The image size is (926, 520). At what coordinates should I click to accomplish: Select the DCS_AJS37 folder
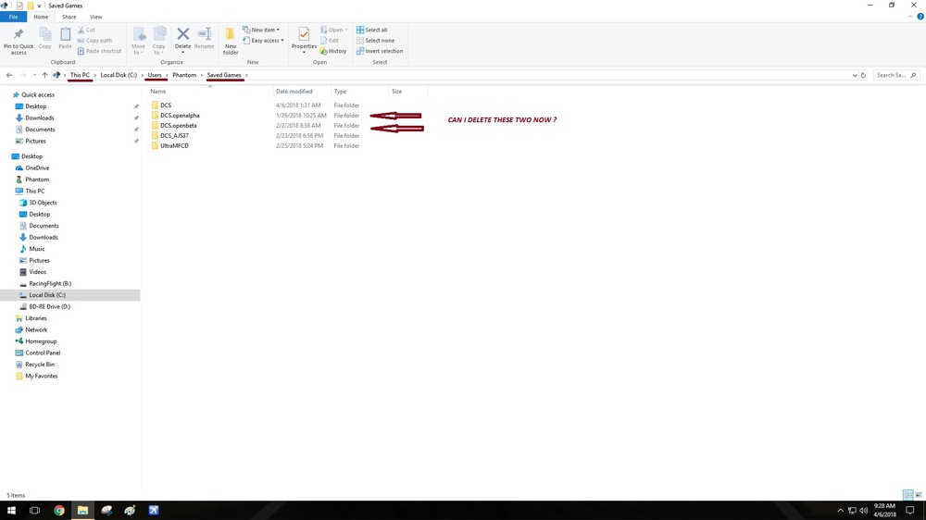tap(174, 135)
